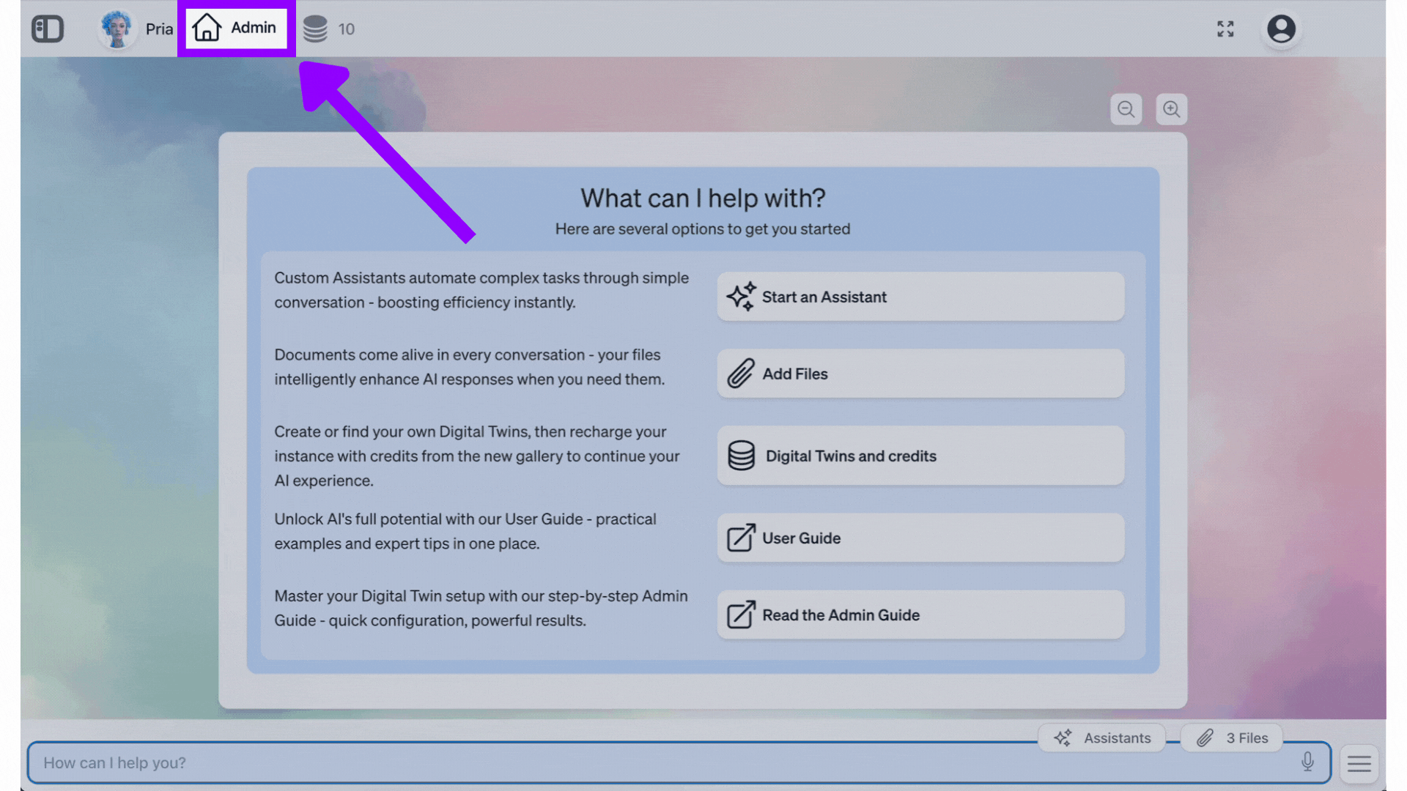This screenshot has width=1407, height=791.
Task: Enter fullscreen with the expand icon
Action: point(1225,29)
